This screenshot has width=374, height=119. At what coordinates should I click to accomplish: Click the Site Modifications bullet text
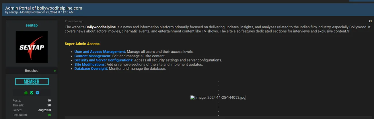pyautogui.click(x=90, y=65)
